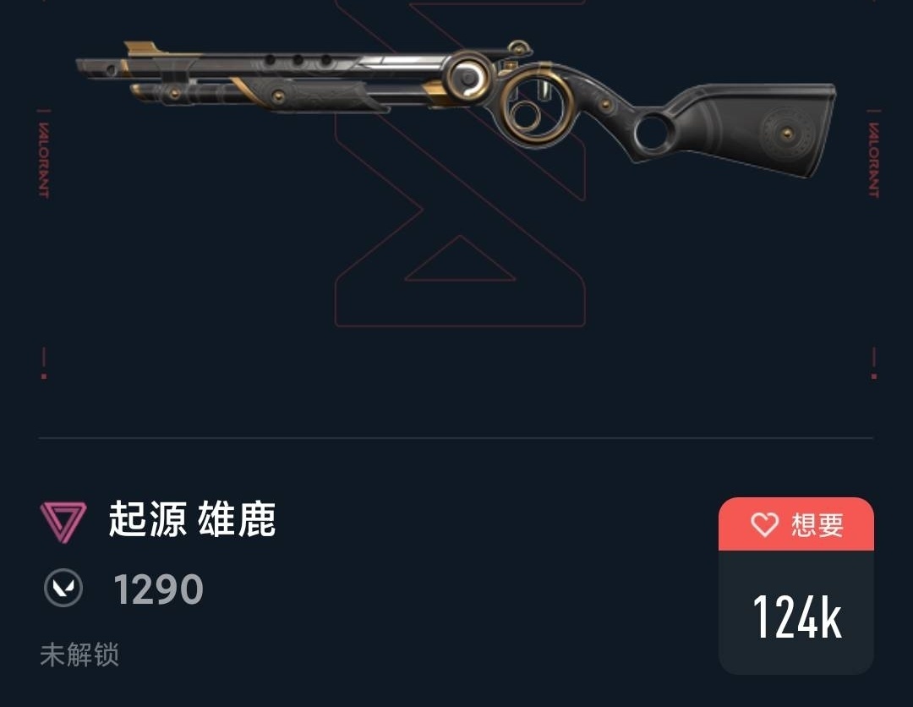The height and width of the screenshot is (707, 913).
Task: Click the lower right red marker dash
Action: pyautogui.click(x=873, y=364)
